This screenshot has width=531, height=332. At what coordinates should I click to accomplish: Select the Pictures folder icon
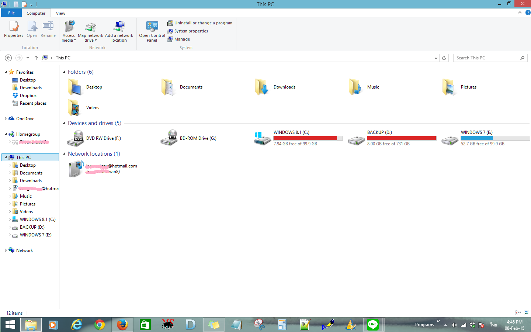point(449,87)
